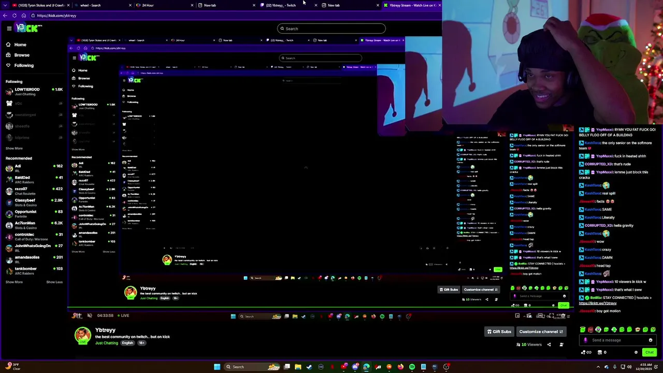Open controldec Call of Duty channel
663x373 pixels.
33,236
